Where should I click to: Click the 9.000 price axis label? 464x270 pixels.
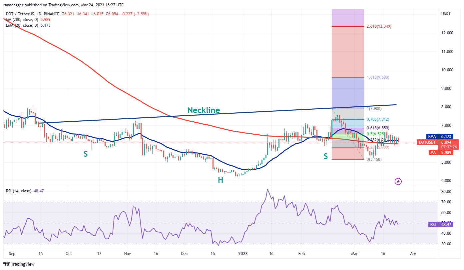coord(447,88)
